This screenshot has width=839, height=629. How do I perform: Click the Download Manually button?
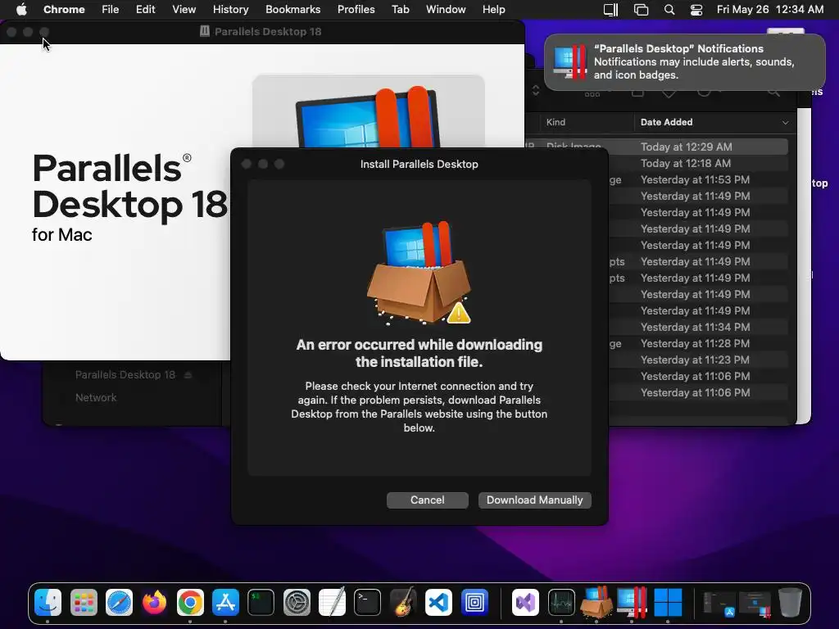[534, 500]
